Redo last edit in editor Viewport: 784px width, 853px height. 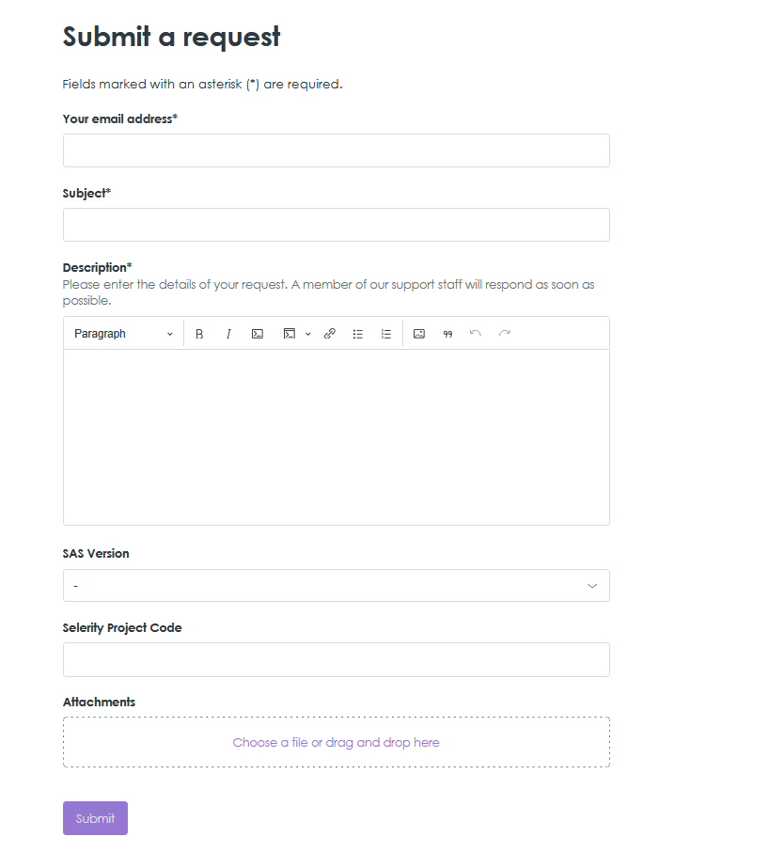pos(505,334)
